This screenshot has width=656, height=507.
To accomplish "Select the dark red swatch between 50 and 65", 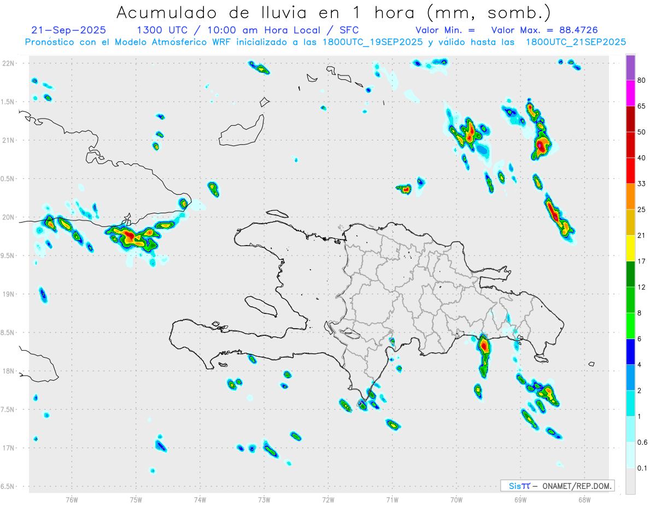I will tap(630, 119).
